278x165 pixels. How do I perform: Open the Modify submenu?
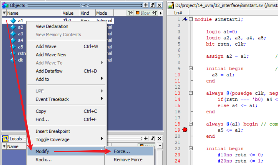click(x=66, y=151)
